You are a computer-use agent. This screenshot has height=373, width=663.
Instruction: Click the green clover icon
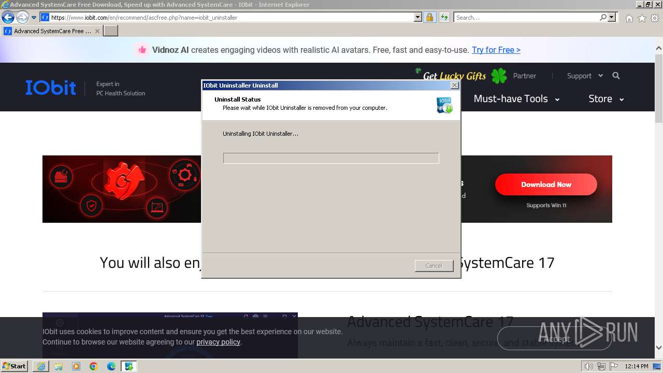coord(499,76)
